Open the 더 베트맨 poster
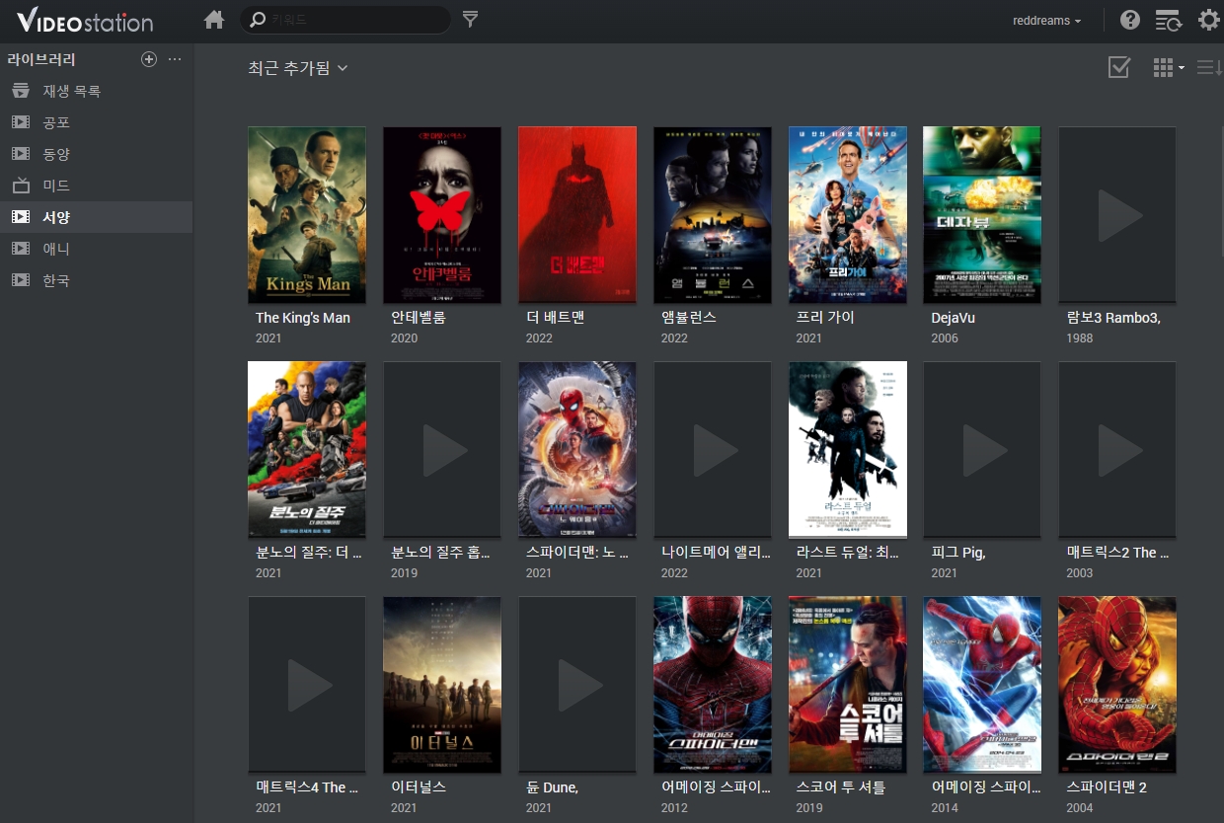 tap(577, 214)
